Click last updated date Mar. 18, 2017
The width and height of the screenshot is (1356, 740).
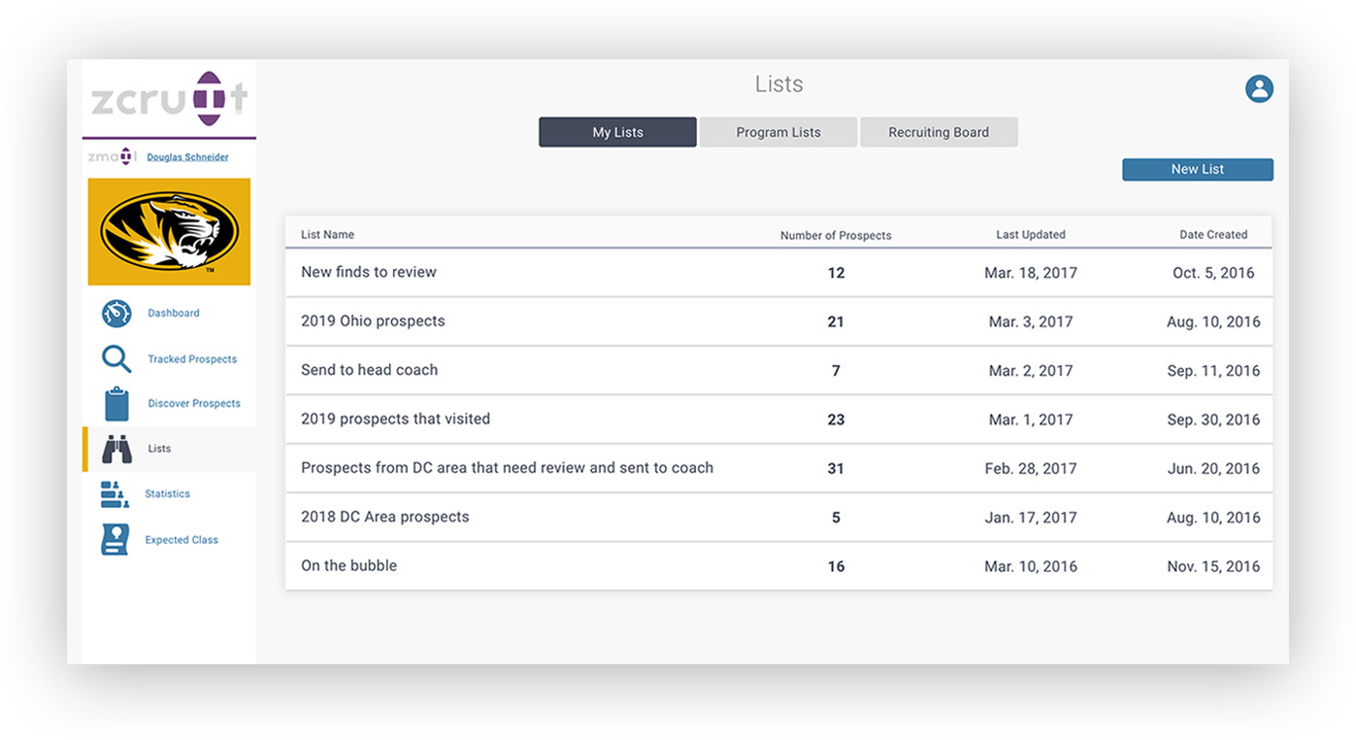(x=1031, y=273)
